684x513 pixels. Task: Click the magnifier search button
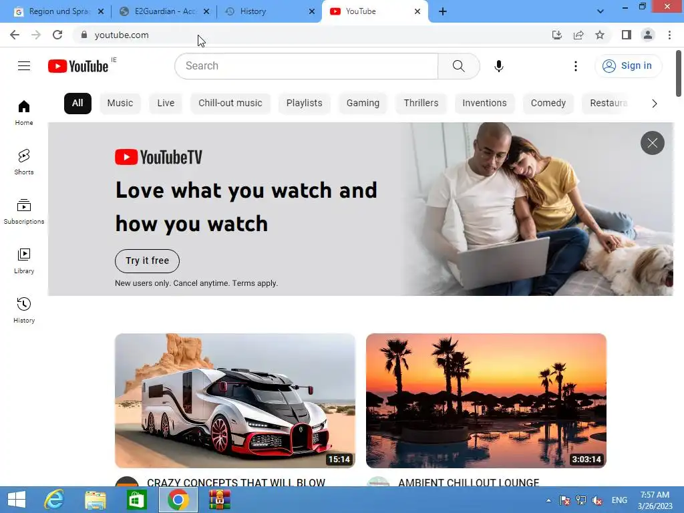pyautogui.click(x=458, y=66)
